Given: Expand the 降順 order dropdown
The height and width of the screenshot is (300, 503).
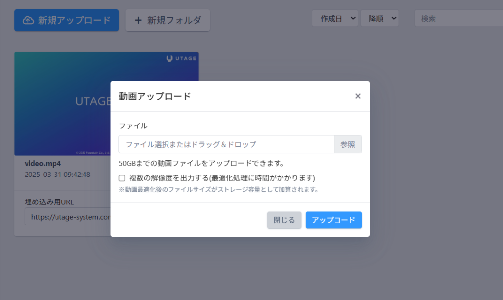Looking at the screenshot, I should [379, 19].
